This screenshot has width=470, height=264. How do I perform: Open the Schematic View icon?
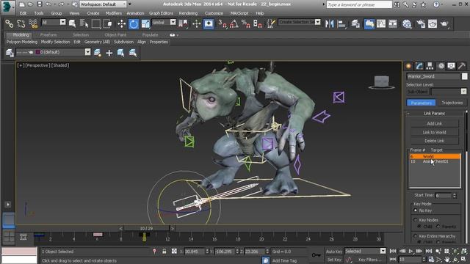[393, 23]
